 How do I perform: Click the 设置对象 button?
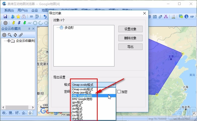tap(130, 29)
